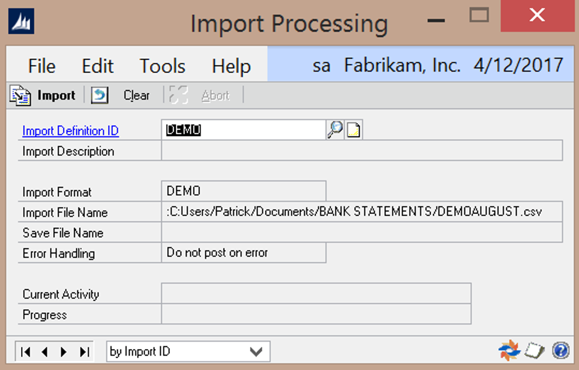Screen dimensions: 579x370
Task: Click the Import Definition ID link
Action: tap(71, 131)
